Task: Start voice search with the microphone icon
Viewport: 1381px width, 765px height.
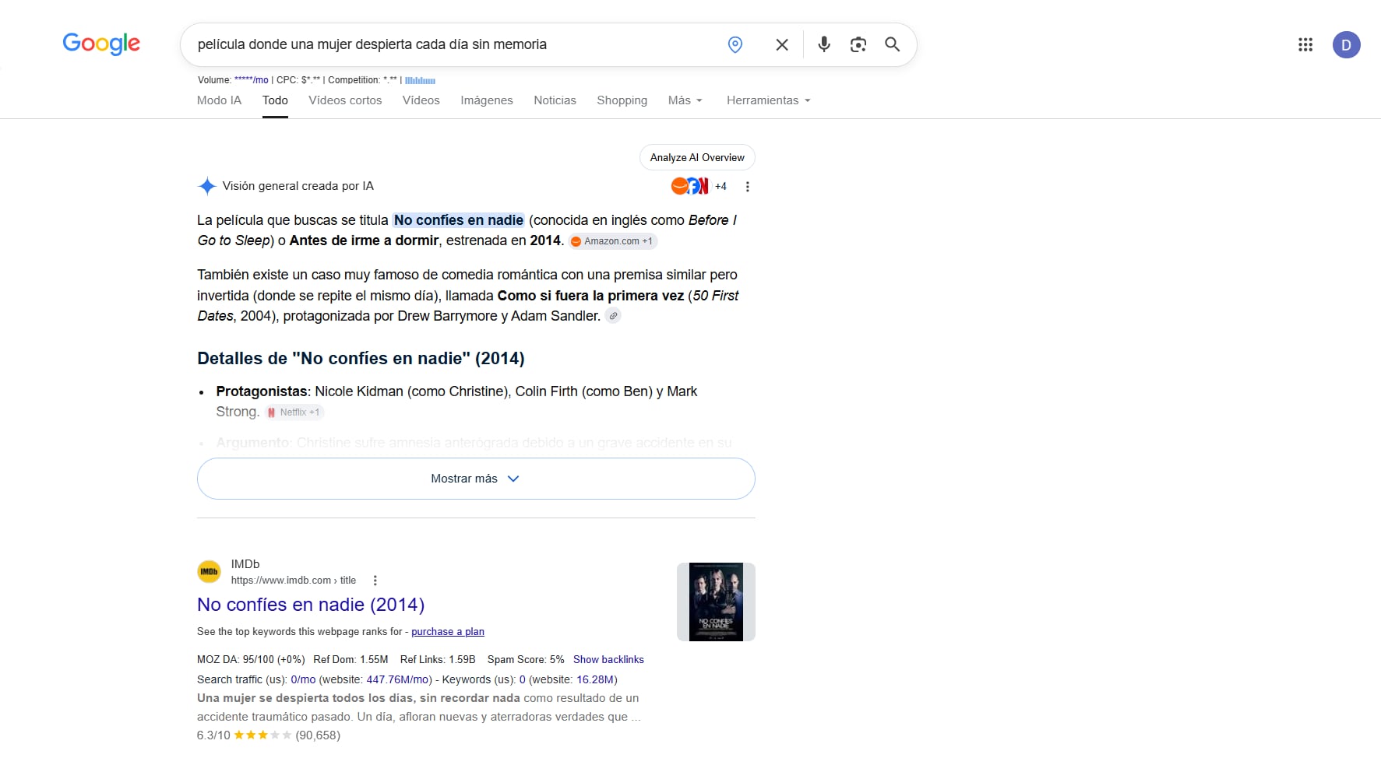Action: coord(824,44)
